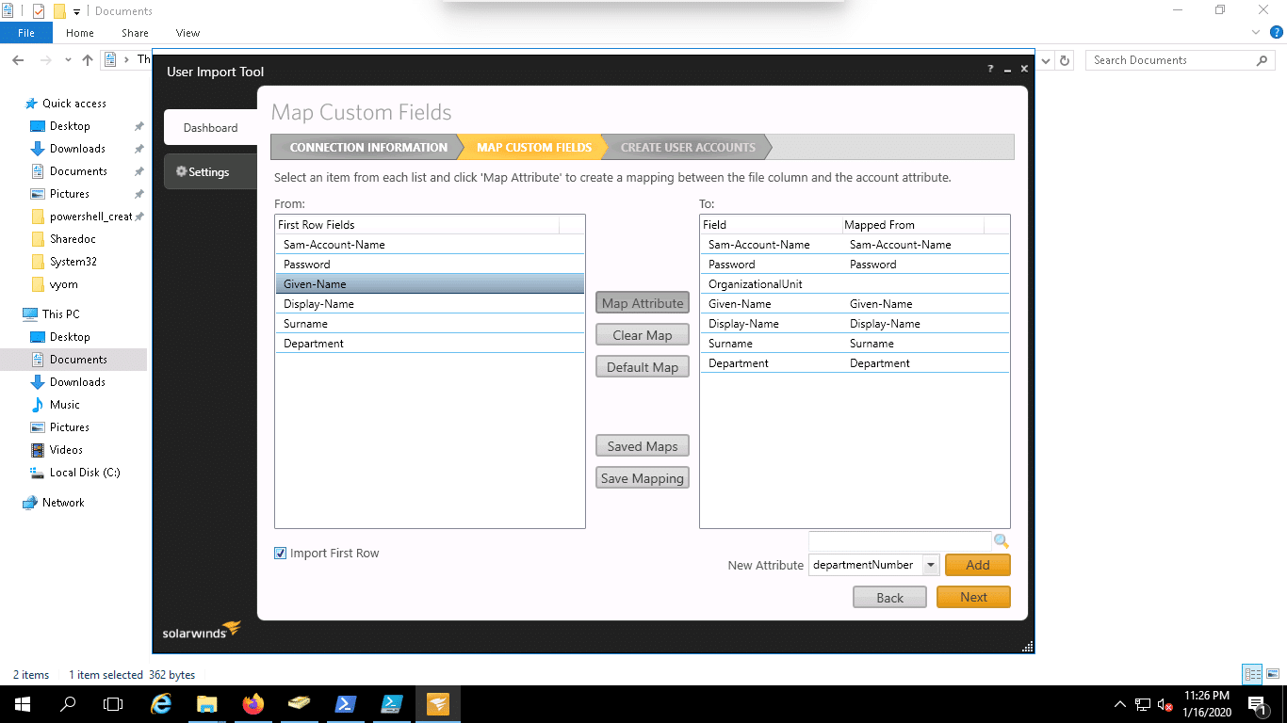Expand the New Attribute dropdown
Image resolution: width=1287 pixels, height=723 pixels.
tap(930, 565)
